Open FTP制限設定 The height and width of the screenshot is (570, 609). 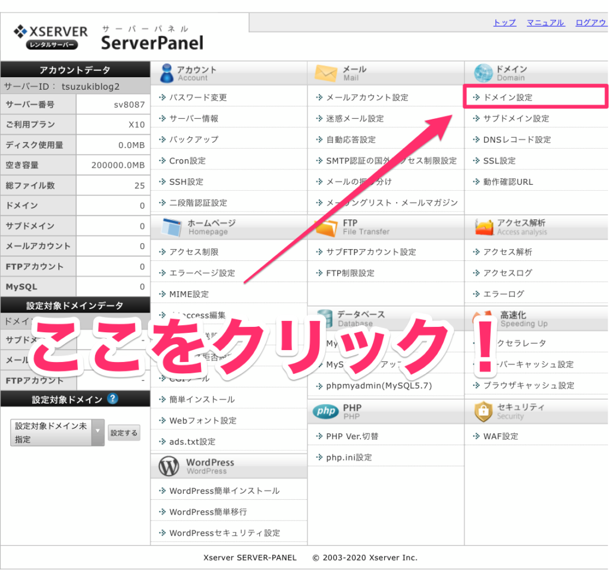350,273
